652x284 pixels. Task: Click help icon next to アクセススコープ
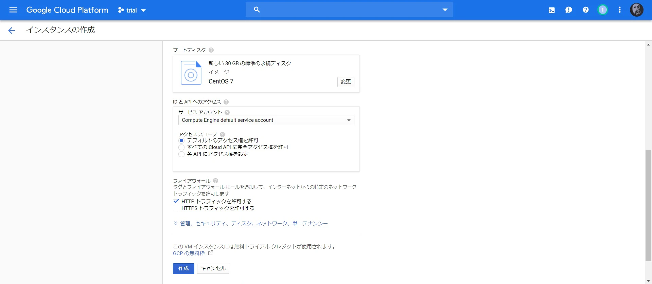[x=222, y=134]
